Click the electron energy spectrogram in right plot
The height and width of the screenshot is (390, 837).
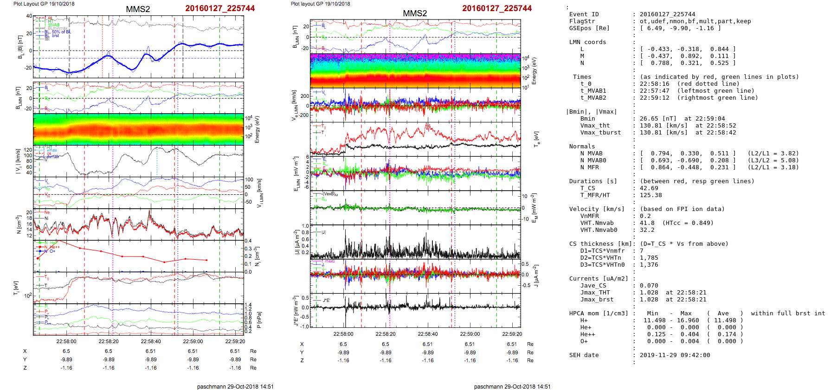415,70
